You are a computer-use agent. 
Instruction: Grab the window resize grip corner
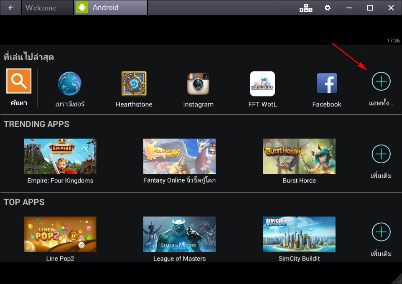pos(398,280)
